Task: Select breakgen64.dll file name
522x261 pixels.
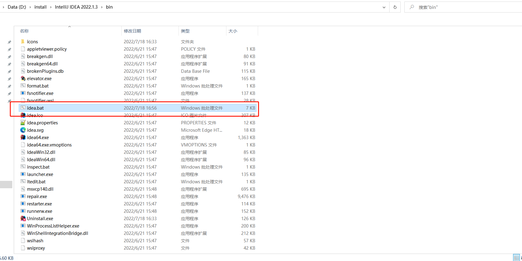Action: click(x=42, y=64)
